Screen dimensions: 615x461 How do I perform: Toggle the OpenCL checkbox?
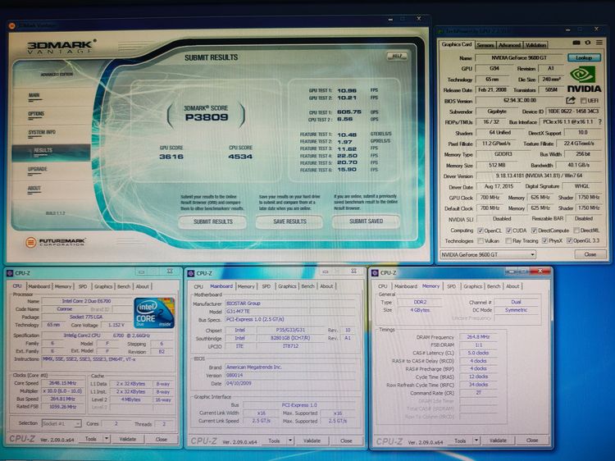tap(480, 230)
